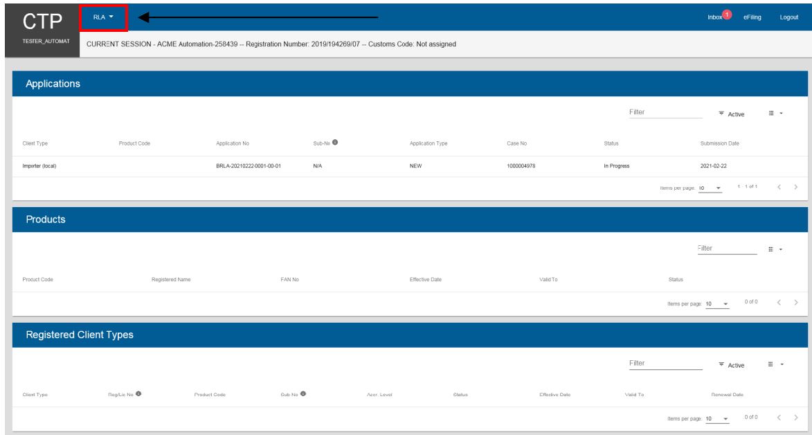This screenshot has width=812, height=435.
Task: Open Registered Client Types items per page dropdown
Action: (x=717, y=418)
